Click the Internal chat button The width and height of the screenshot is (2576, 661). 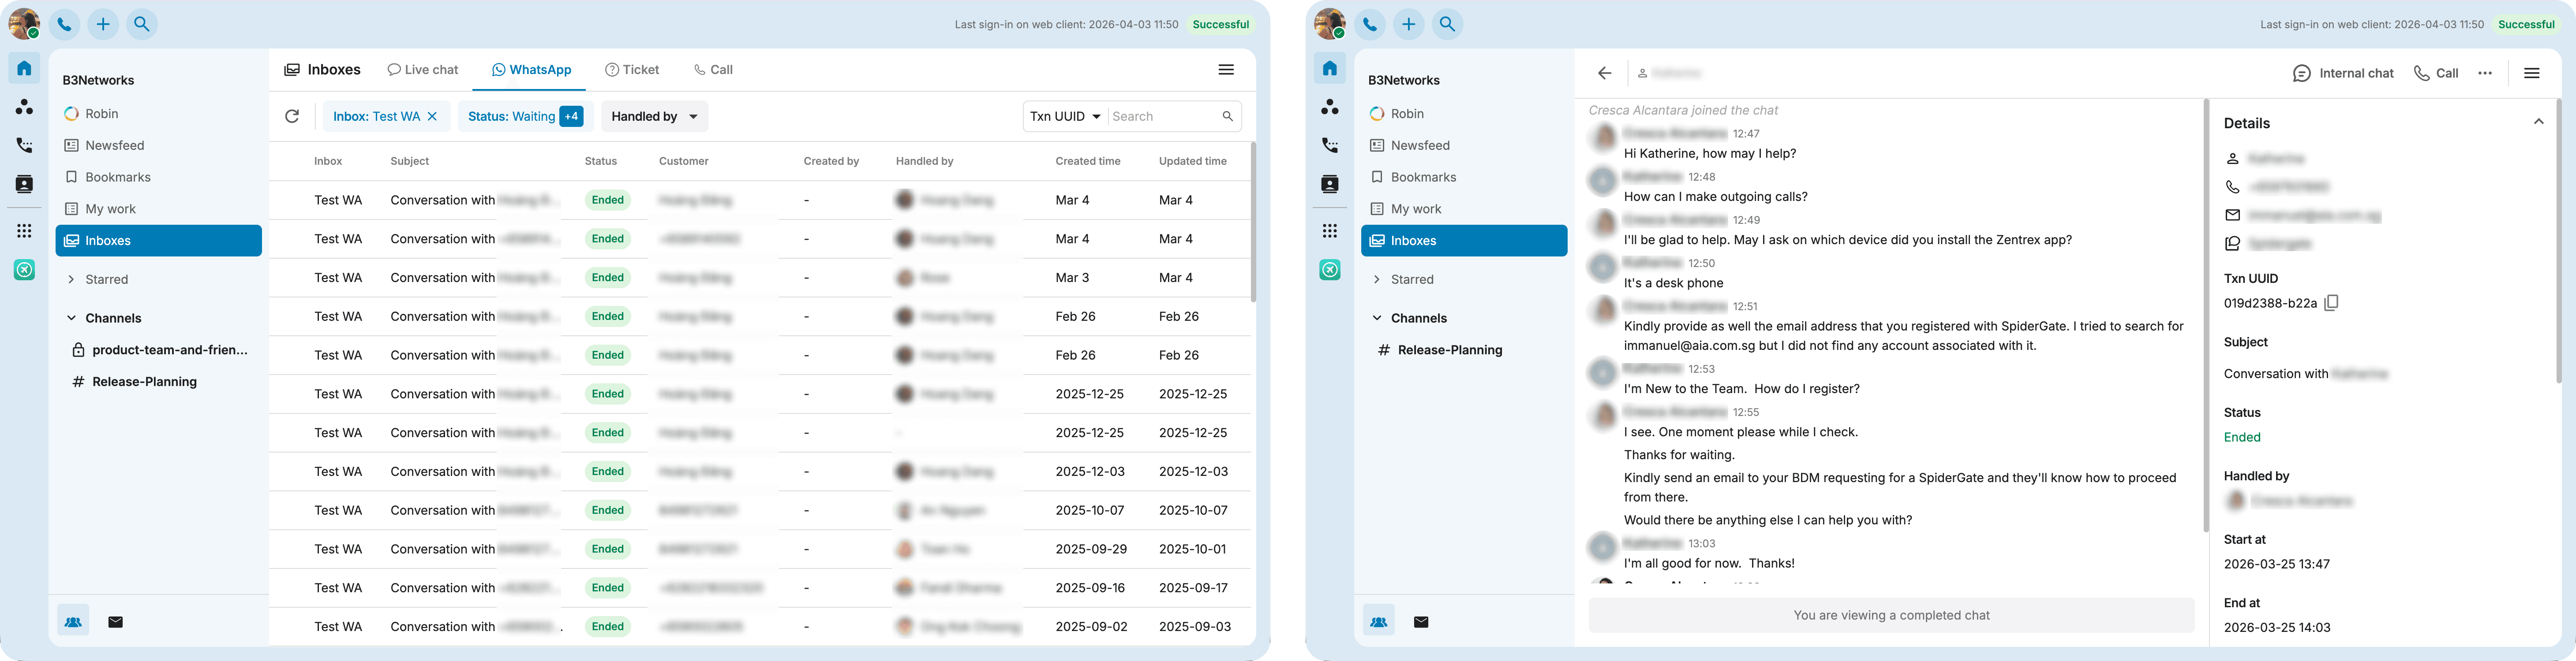pos(2343,73)
